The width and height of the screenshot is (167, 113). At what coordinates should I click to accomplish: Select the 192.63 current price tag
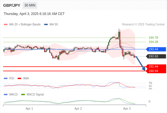click(x=156, y=56)
